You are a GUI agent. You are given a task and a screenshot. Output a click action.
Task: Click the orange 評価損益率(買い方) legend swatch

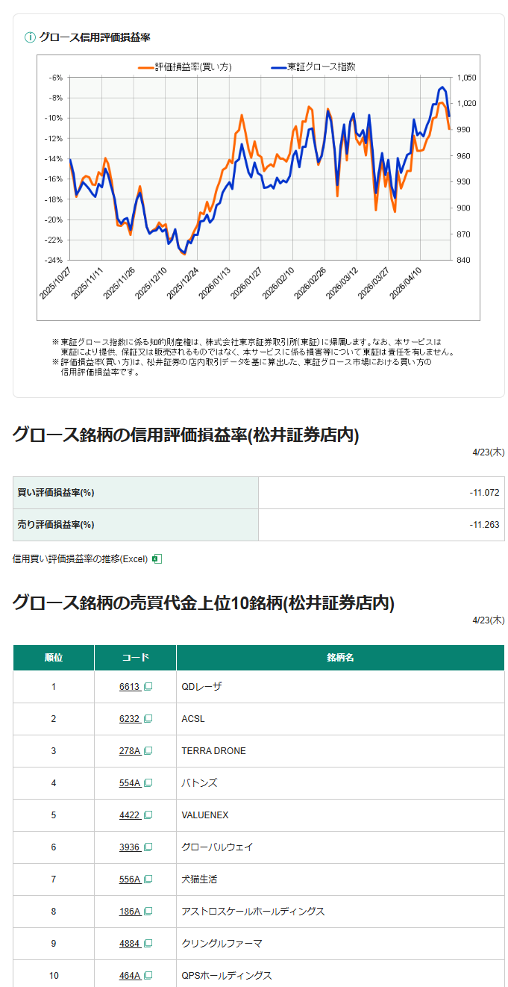tap(145, 67)
